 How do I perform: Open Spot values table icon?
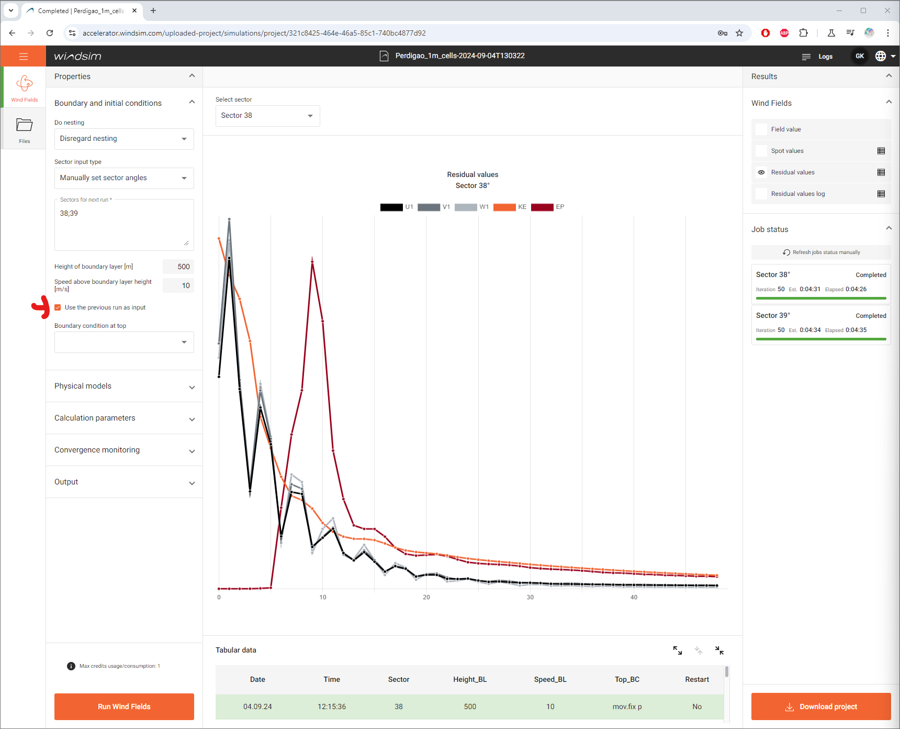881,151
